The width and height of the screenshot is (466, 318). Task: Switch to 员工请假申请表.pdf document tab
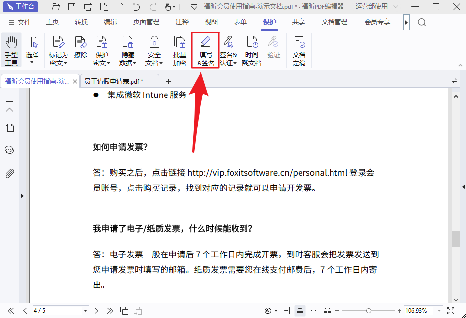pyautogui.click(x=114, y=81)
